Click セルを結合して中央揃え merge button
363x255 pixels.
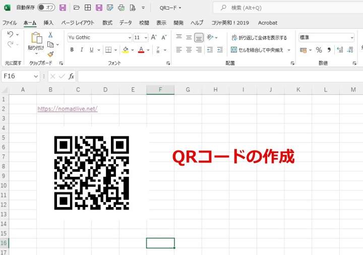[257, 50]
